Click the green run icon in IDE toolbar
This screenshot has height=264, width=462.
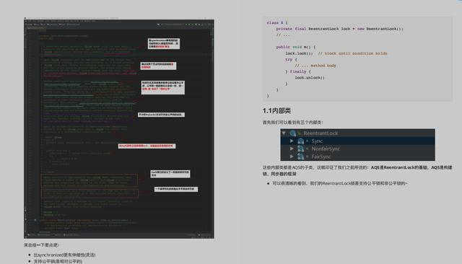[186, 25]
